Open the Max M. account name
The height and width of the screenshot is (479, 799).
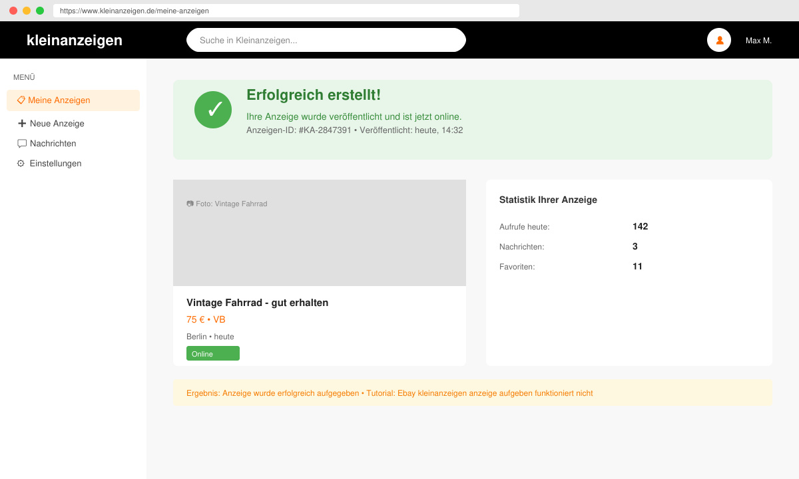click(x=758, y=41)
